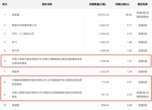Select shareholder name 李兴华

pos(16,51)
